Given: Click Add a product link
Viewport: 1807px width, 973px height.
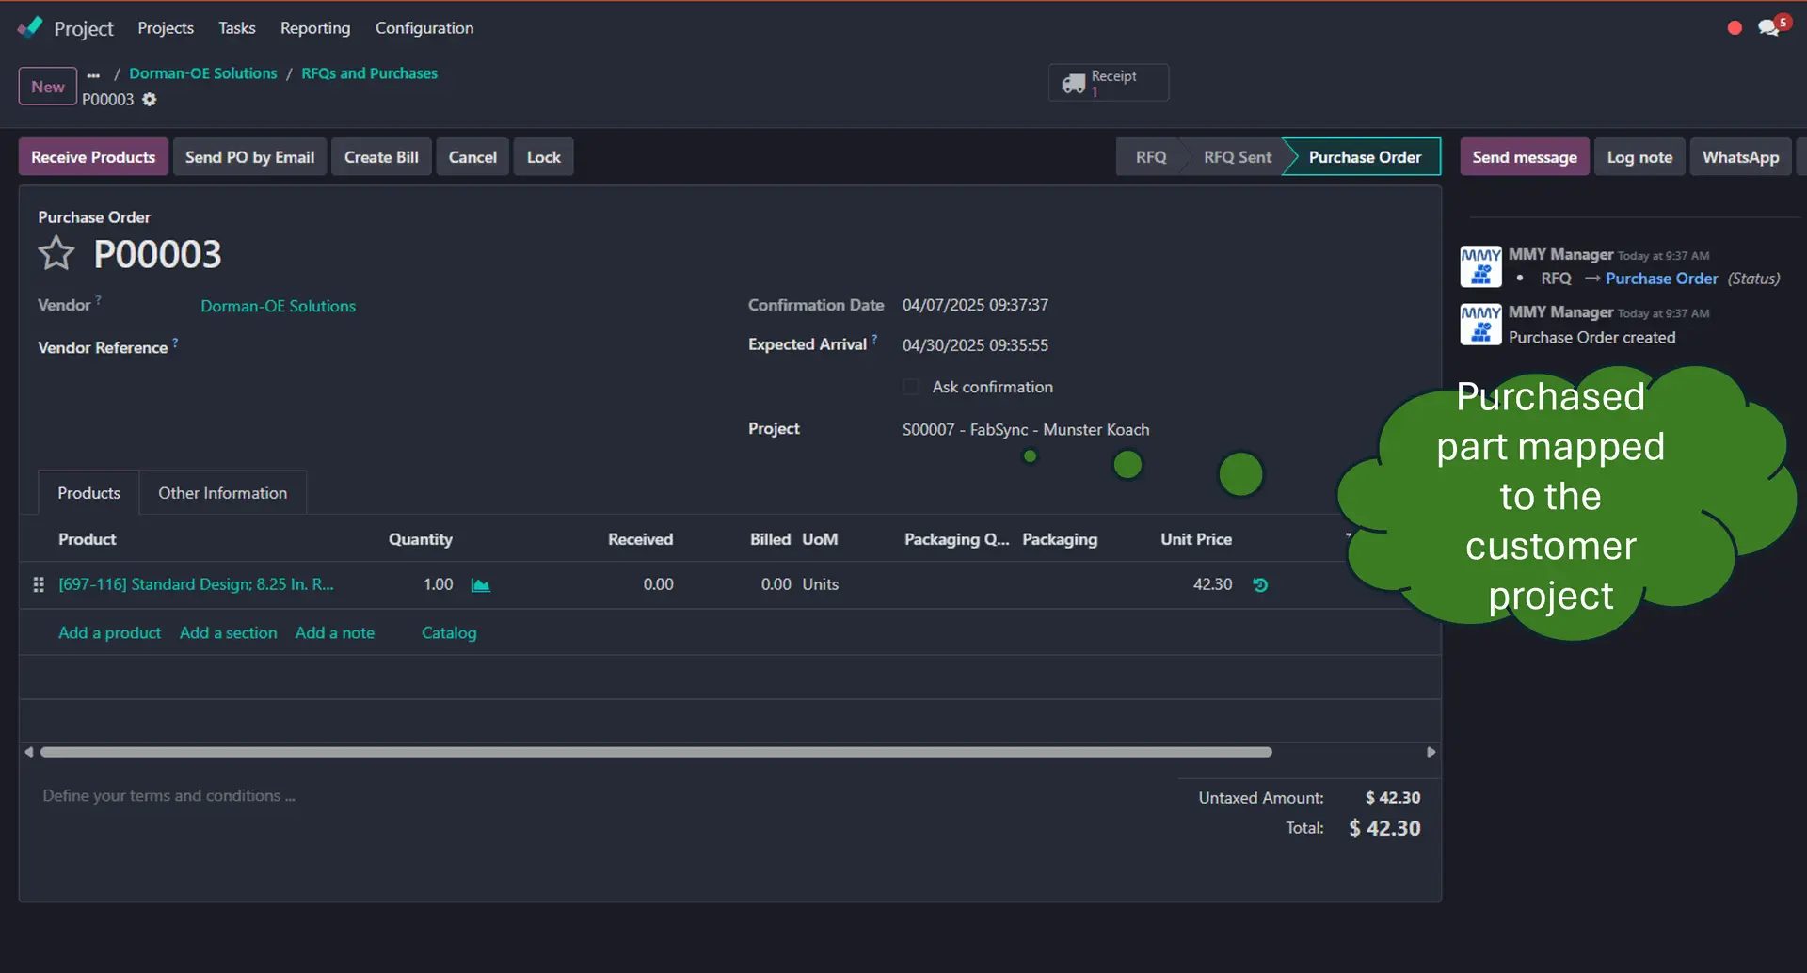Looking at the screenshot, I should 109,633.
